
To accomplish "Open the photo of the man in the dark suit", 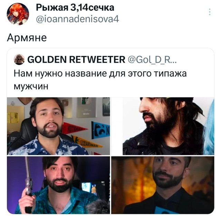I will (x=163, y=185).
